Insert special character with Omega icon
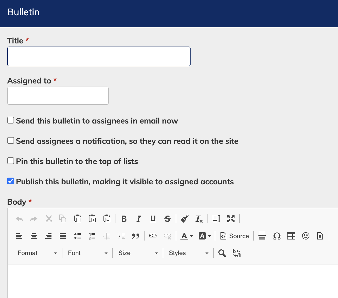 pos(277,236)
